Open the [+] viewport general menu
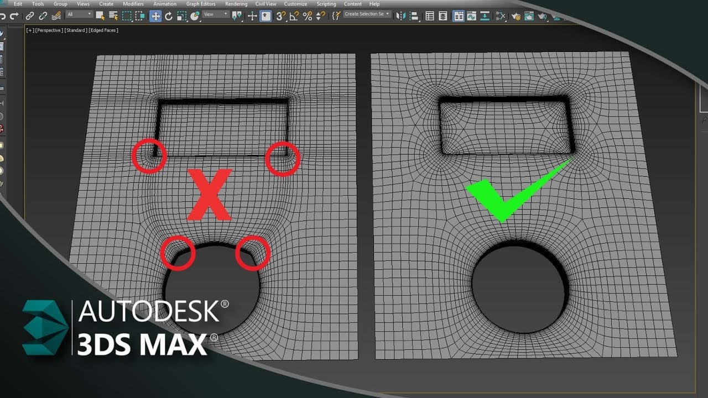Screen dimensions: 708x398 pos(30,30)
